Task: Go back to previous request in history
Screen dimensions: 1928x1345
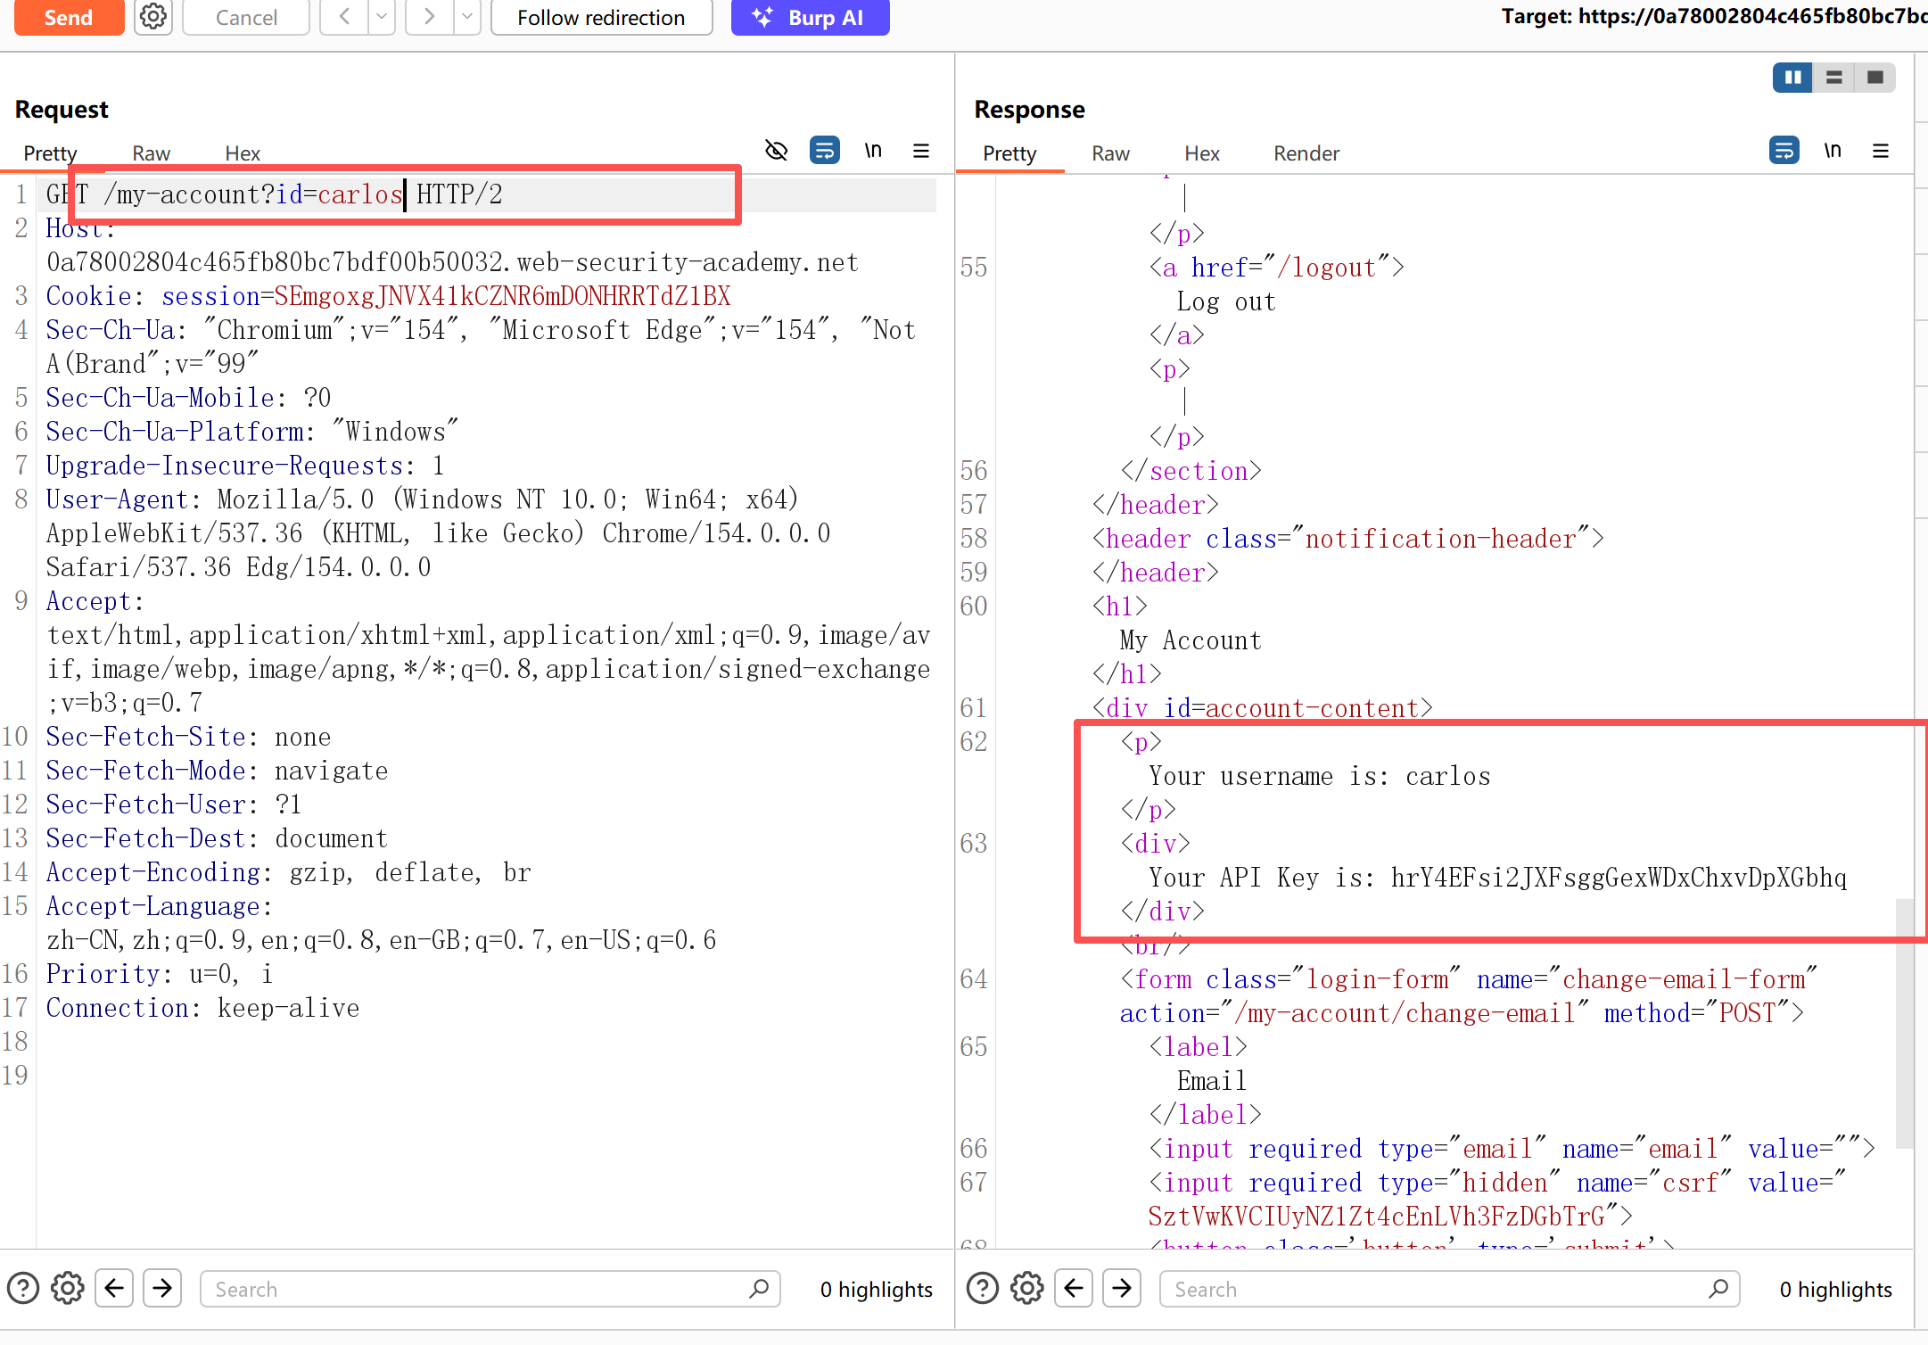Action: (344, 17)
